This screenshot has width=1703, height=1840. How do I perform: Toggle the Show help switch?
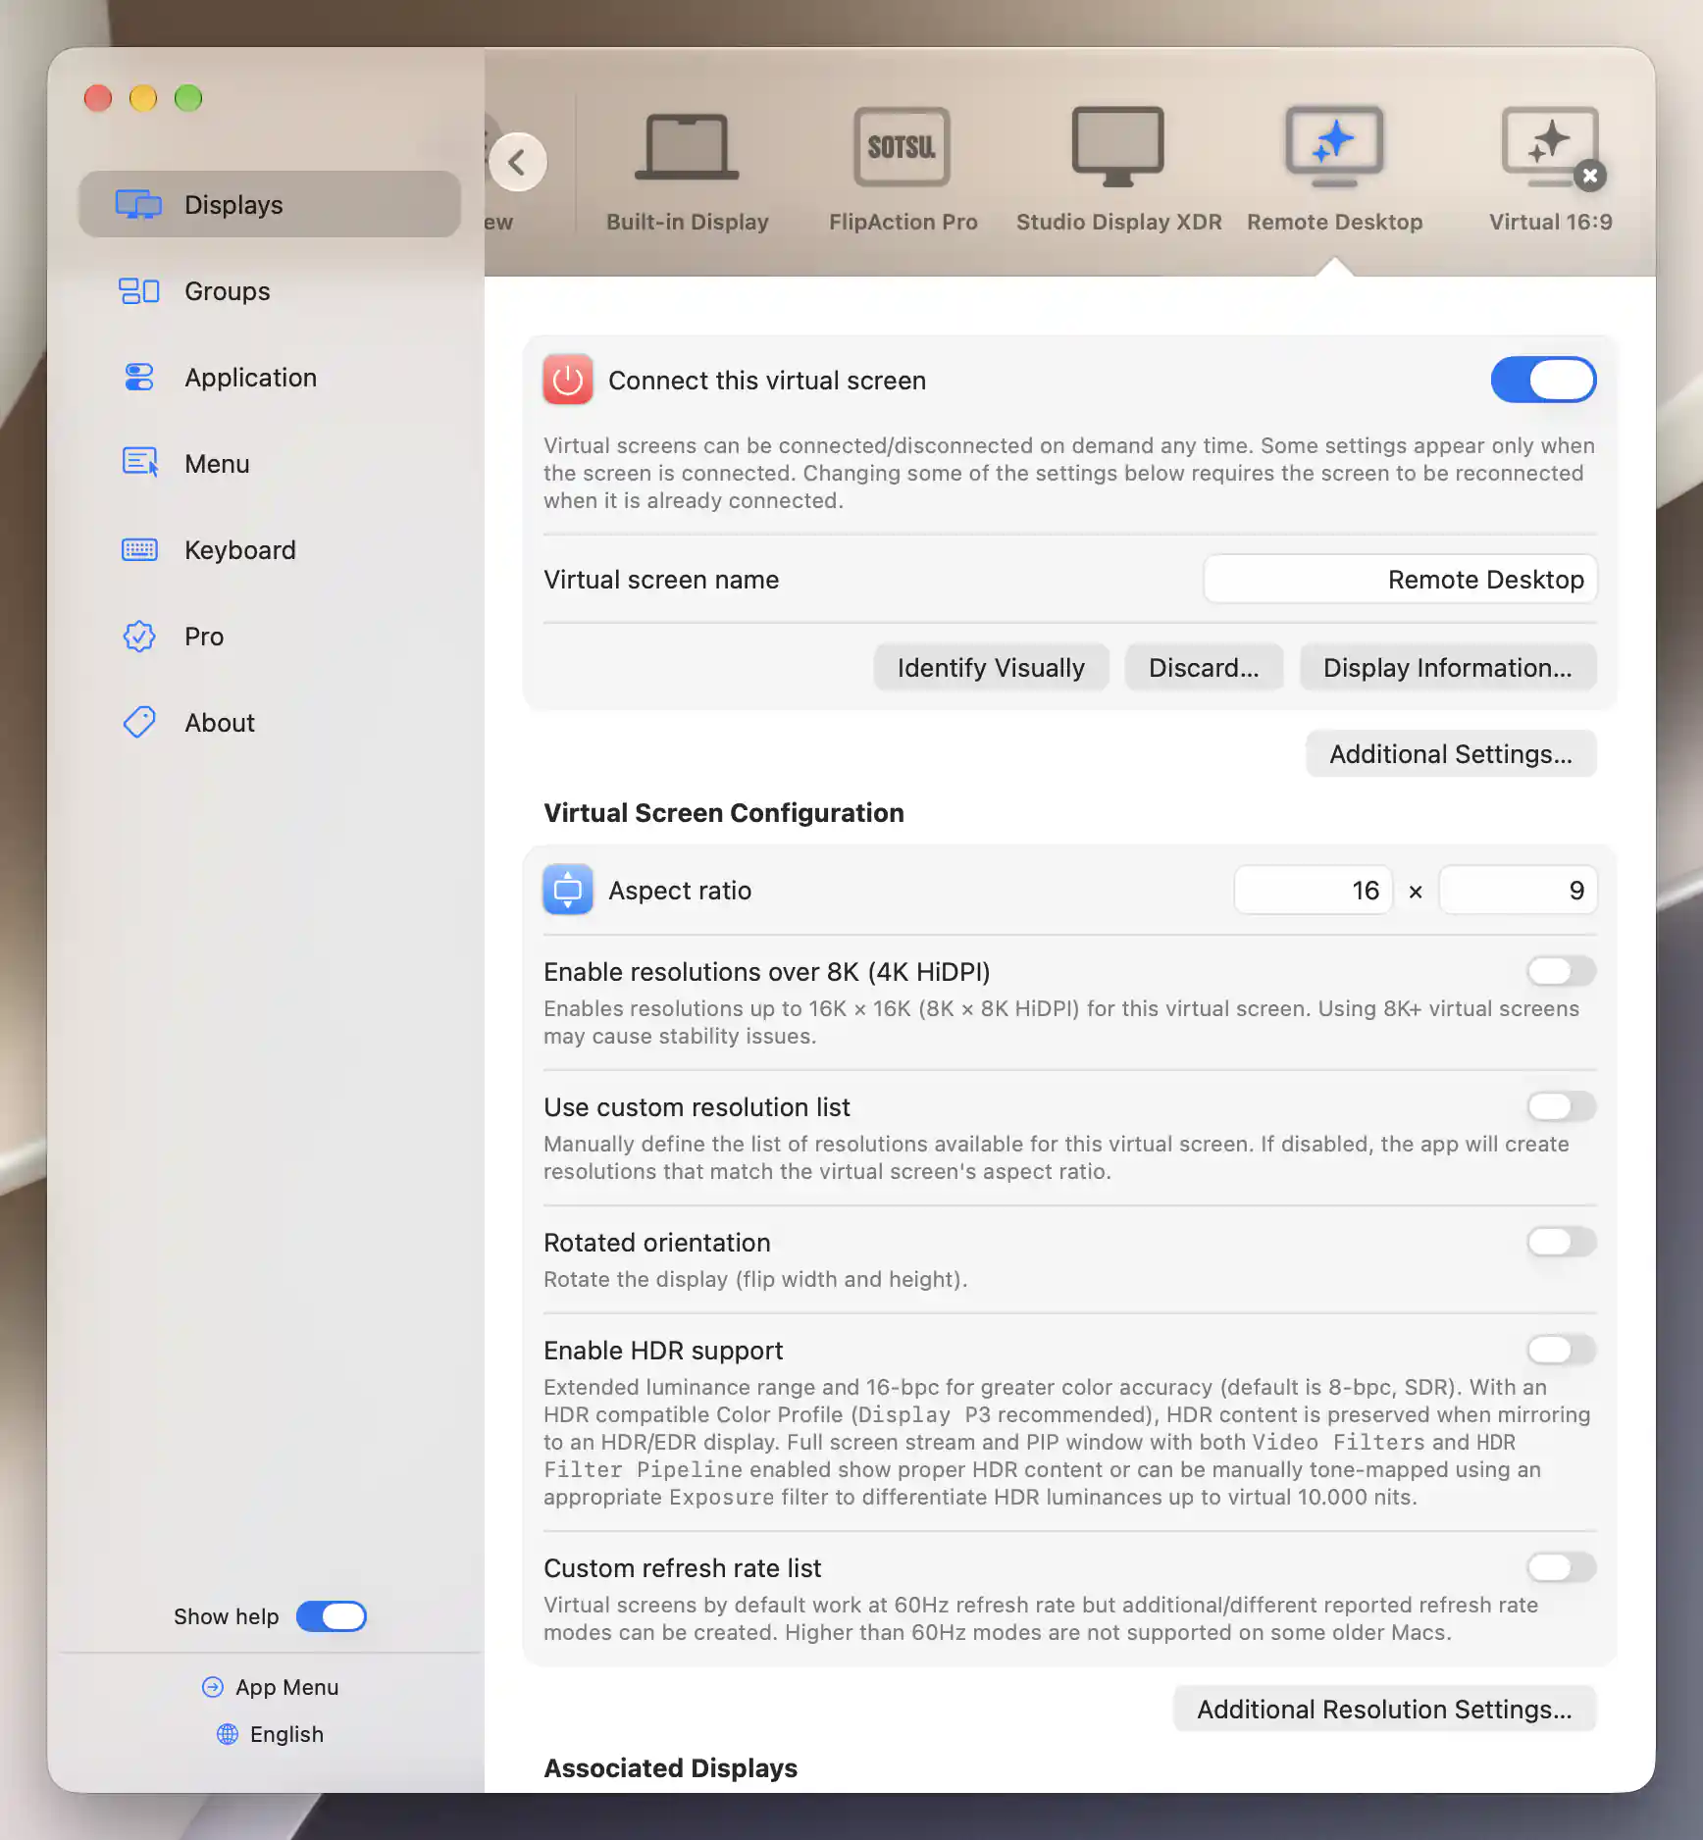pos(332,1616)
